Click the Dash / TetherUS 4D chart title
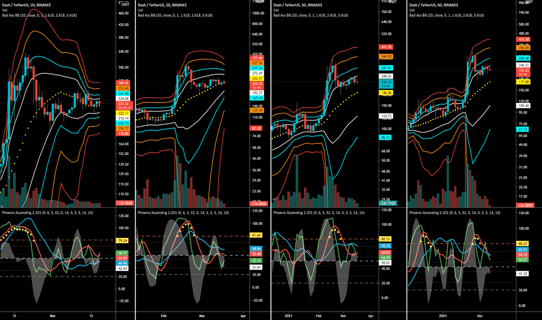The height and width of the screenshot is (320, 542). pos(434,5)
